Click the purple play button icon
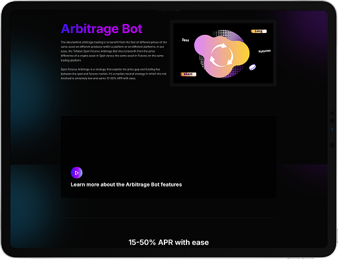The height and width of the screenshot is (259, 338). 76,173
